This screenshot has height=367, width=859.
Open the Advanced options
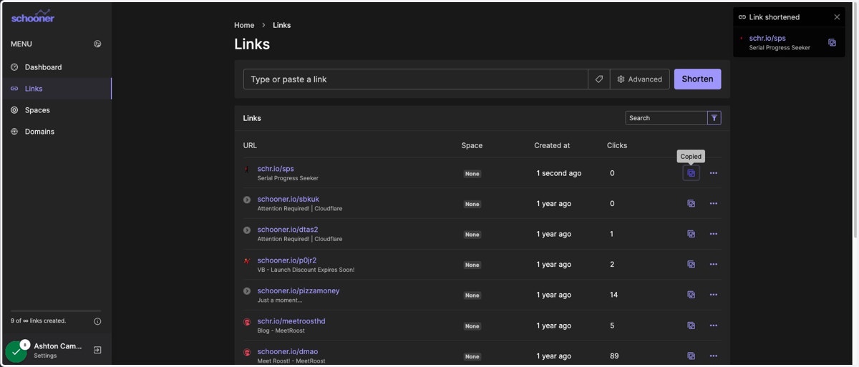[x=640, y=79]
